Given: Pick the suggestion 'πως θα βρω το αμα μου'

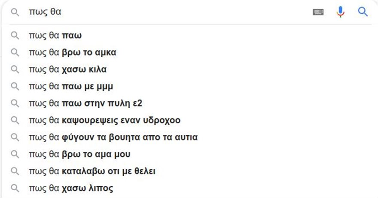Looking at the screenshot, I should pyautogui.click(x=79, y=154).
